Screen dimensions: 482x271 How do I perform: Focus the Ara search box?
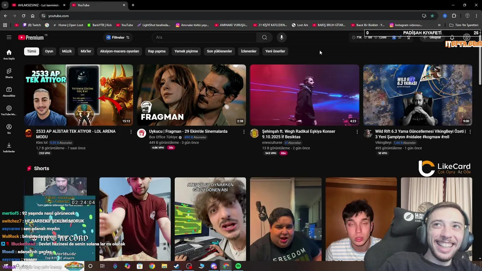click(x=204, y=37)
